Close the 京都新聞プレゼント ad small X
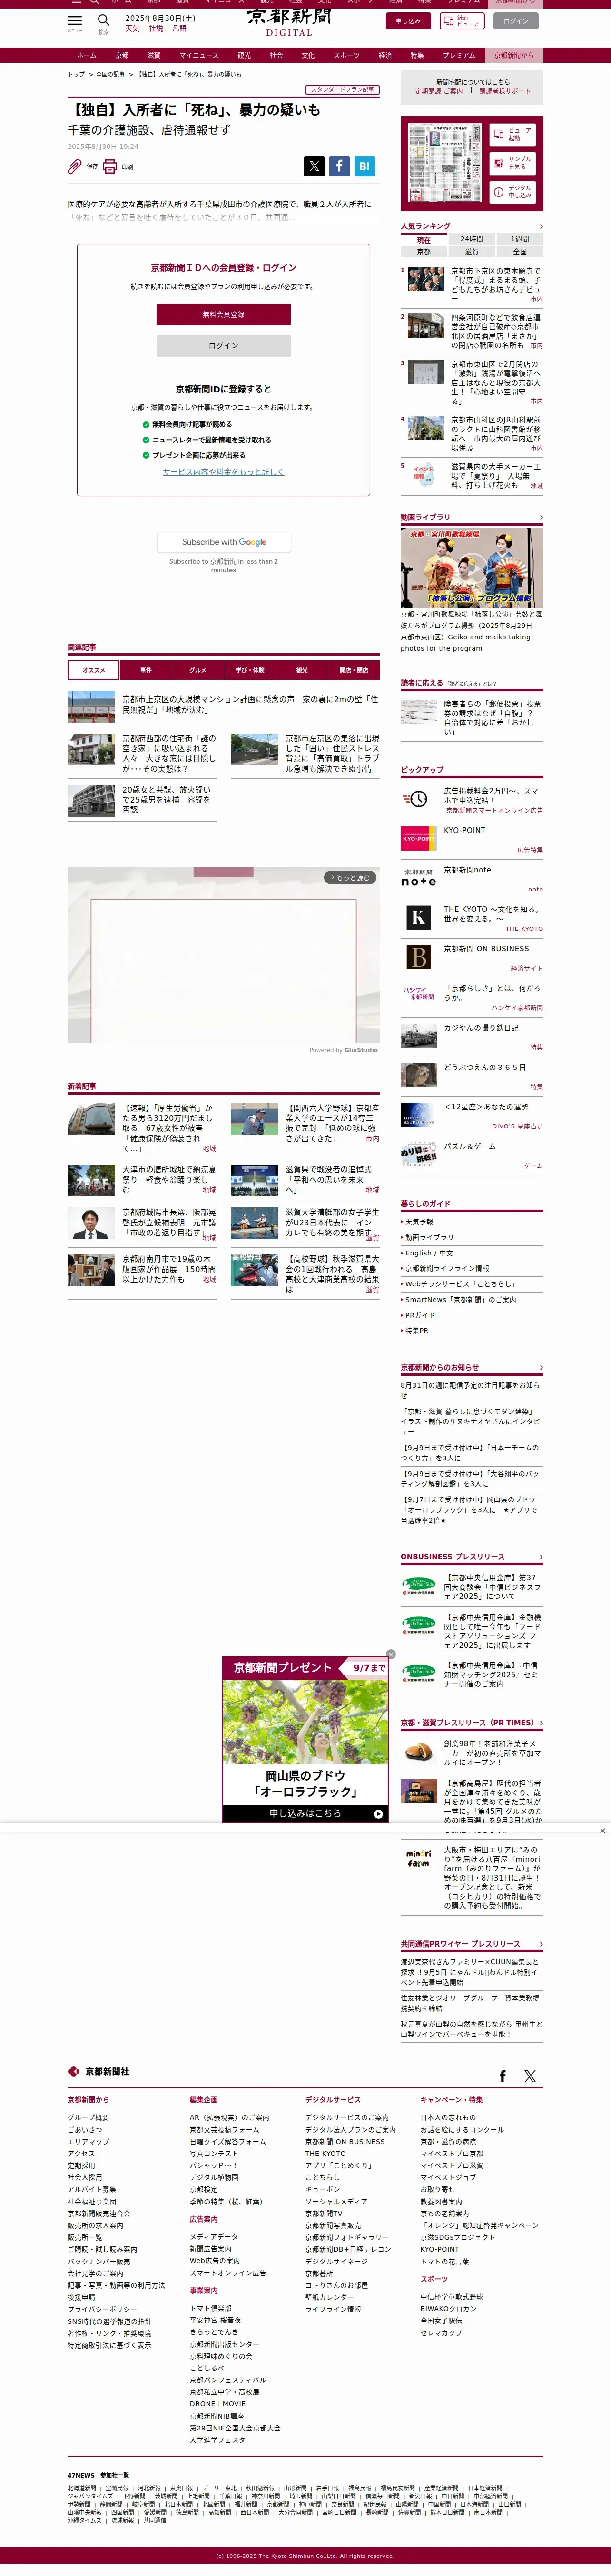The width and height of the screenshot is (611, 2576). pyautogui.click(x=391, y=1654)
